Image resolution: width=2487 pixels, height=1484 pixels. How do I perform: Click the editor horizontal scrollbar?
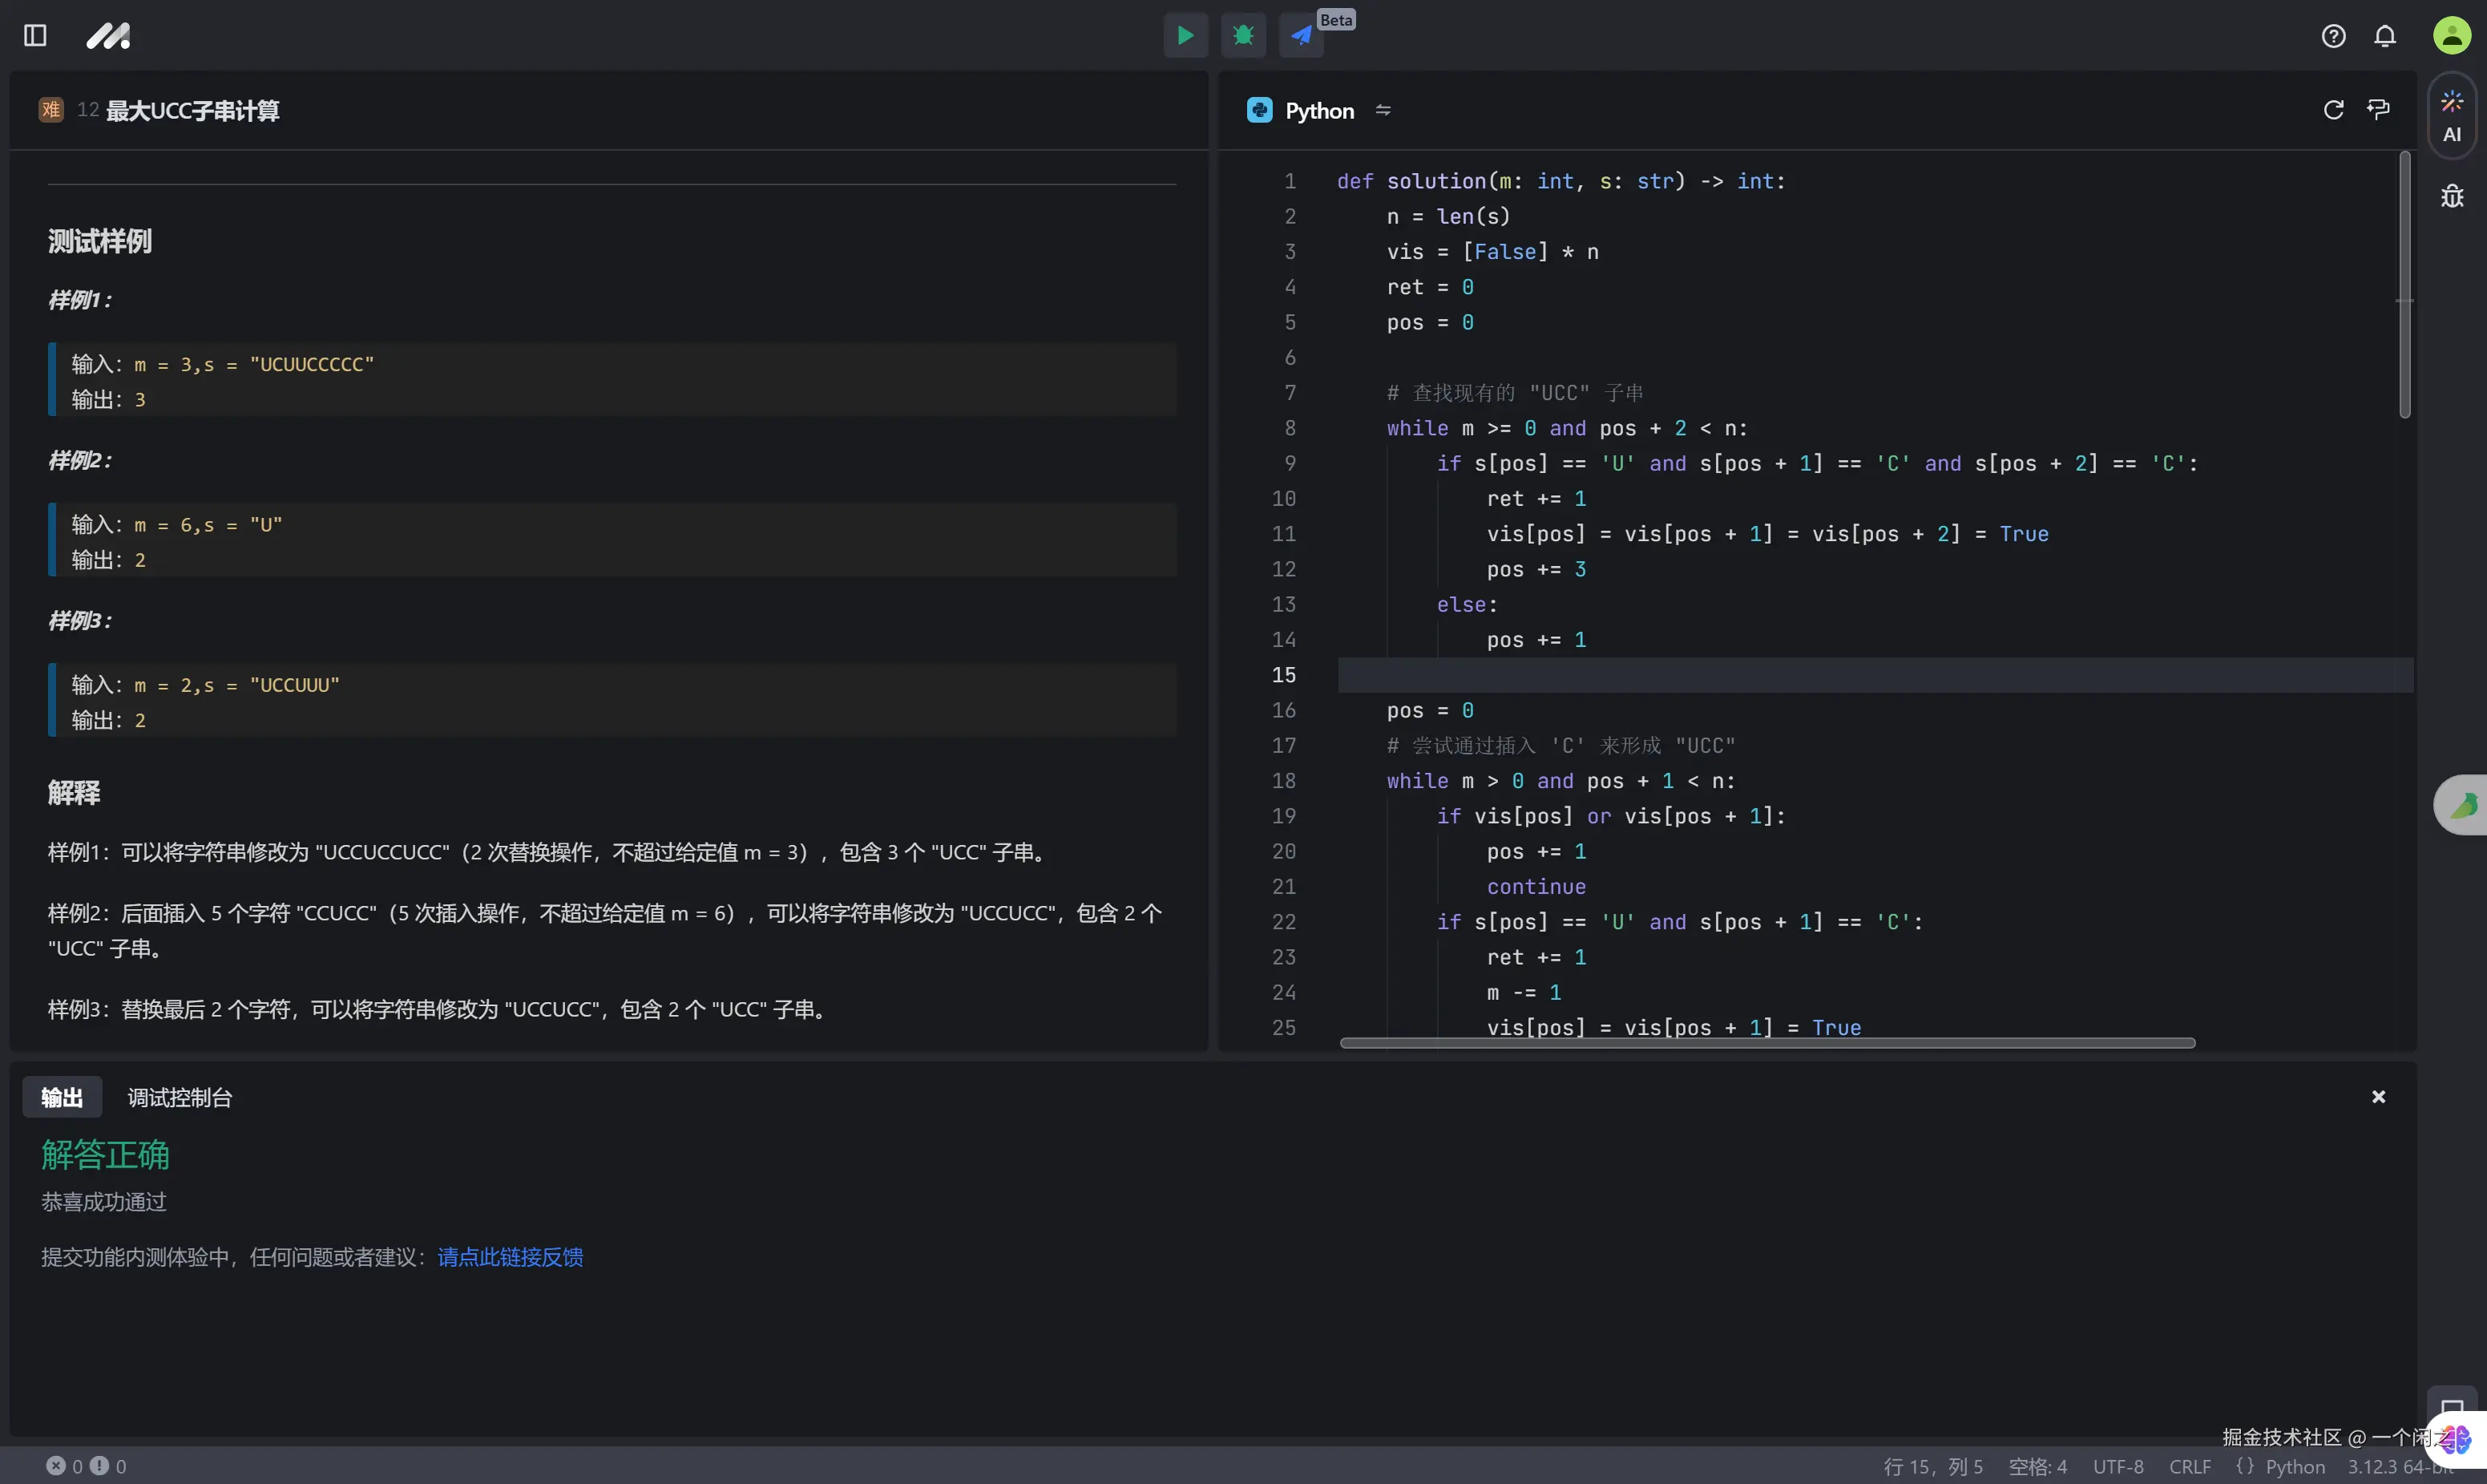tap(1766, 1043)
